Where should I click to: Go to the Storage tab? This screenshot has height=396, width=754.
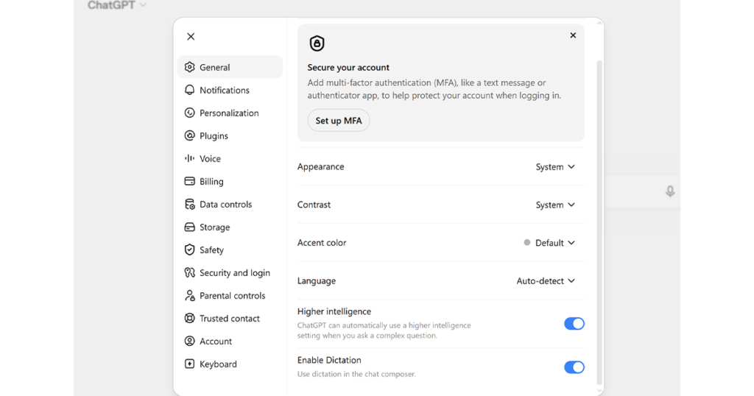230,227
